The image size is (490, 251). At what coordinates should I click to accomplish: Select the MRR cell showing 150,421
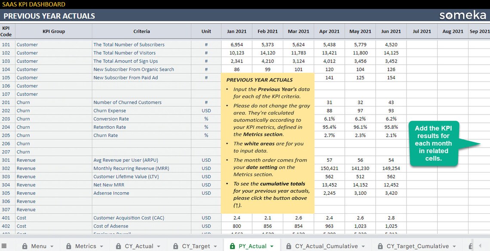coord(329,168)
